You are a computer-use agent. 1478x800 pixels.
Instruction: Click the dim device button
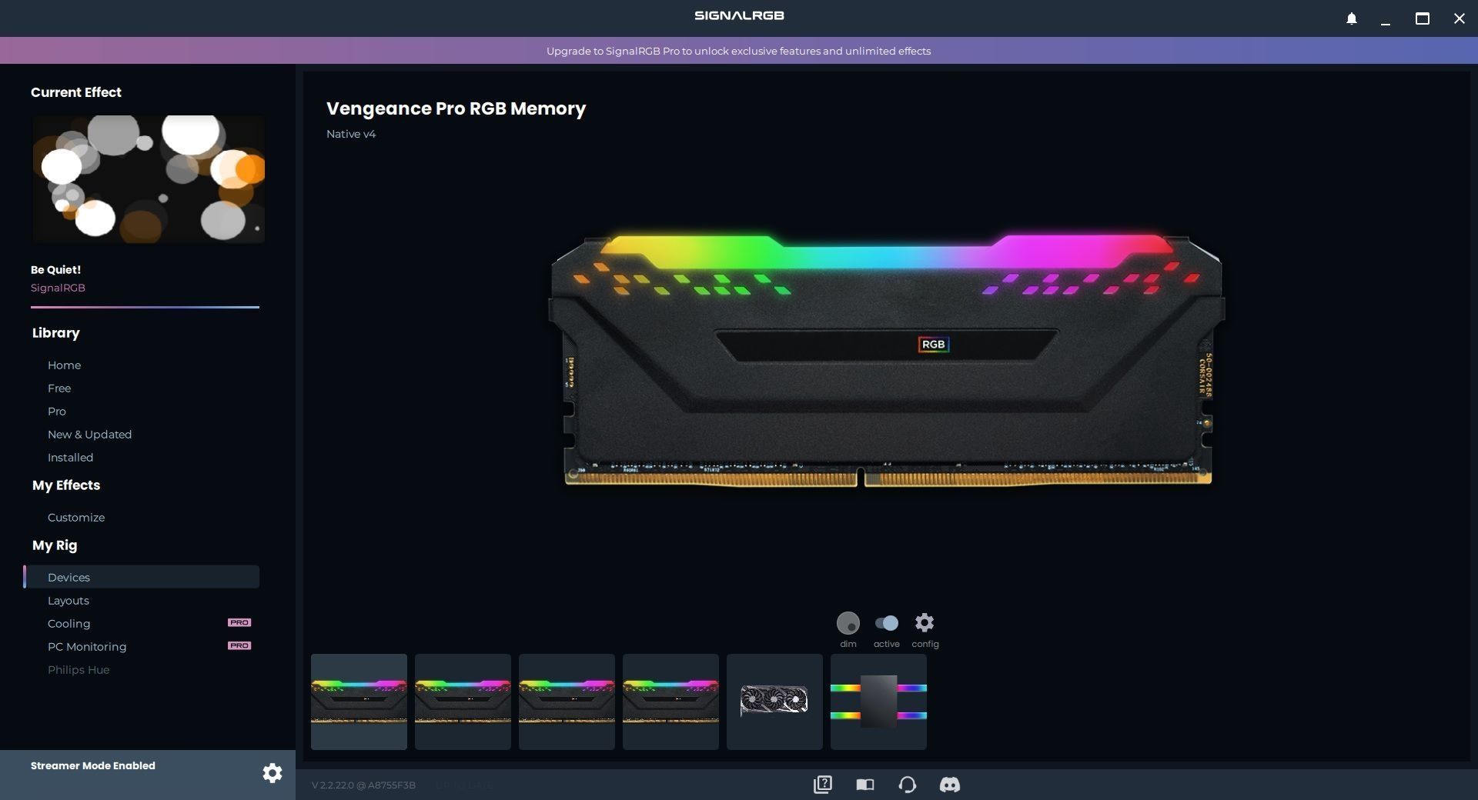coord(848,622)
